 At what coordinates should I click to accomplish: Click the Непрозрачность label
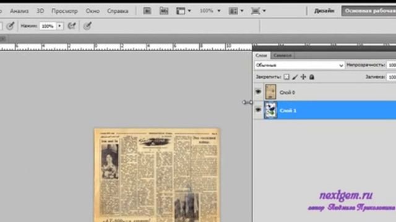pyautogui.click(x=366, y=65)
